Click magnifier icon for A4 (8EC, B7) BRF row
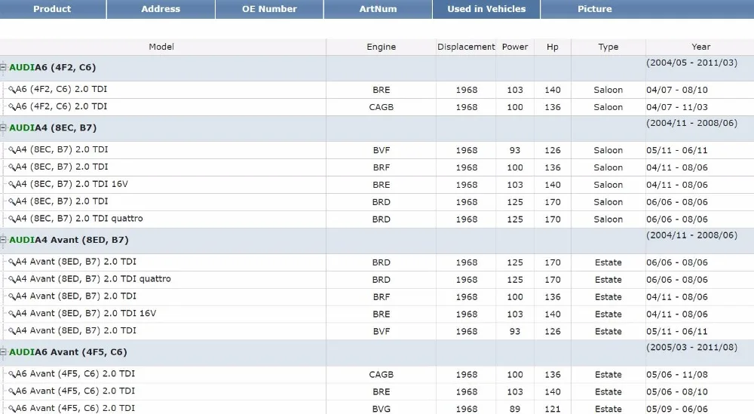Screen dimensions: 754x414 coord(12,167)
